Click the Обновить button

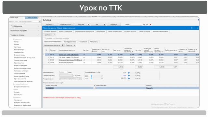[x=113, y=24]
